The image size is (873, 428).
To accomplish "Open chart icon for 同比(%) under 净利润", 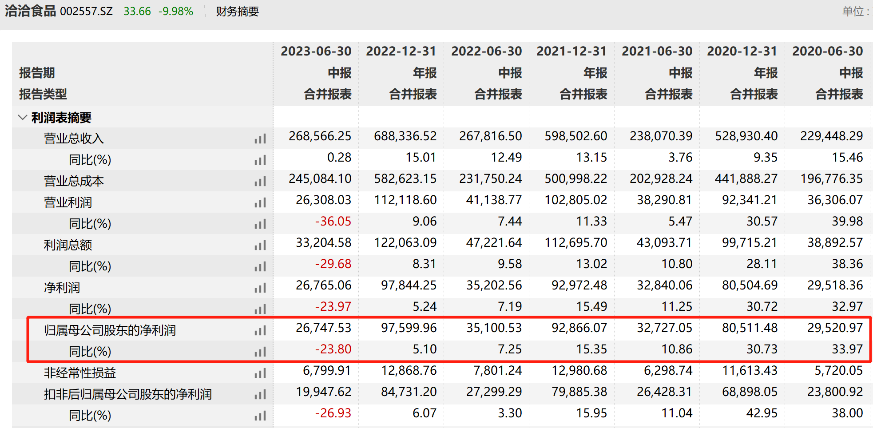I will point(260,309).
